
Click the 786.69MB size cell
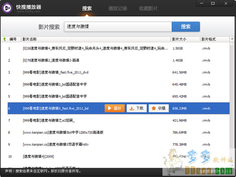[x=179, y=133]
